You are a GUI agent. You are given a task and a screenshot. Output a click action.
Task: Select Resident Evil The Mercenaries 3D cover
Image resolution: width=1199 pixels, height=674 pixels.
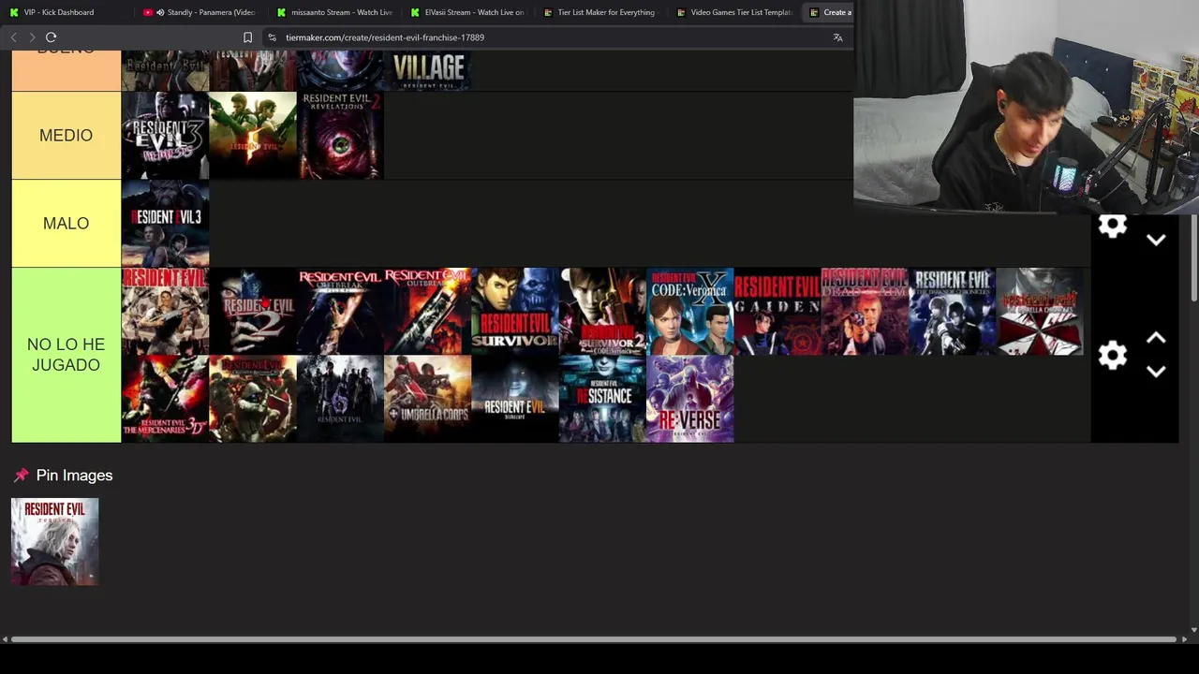click(165, 399)
